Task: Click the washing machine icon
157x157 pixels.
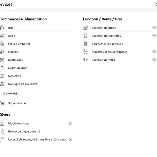Action: [x=2, y=123]
